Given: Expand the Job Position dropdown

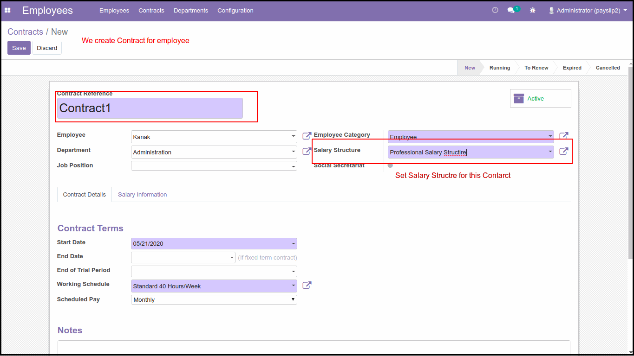Looking at the screenshot, I should point(294,166).
